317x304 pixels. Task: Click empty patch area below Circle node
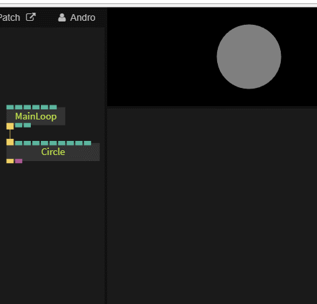52,223
